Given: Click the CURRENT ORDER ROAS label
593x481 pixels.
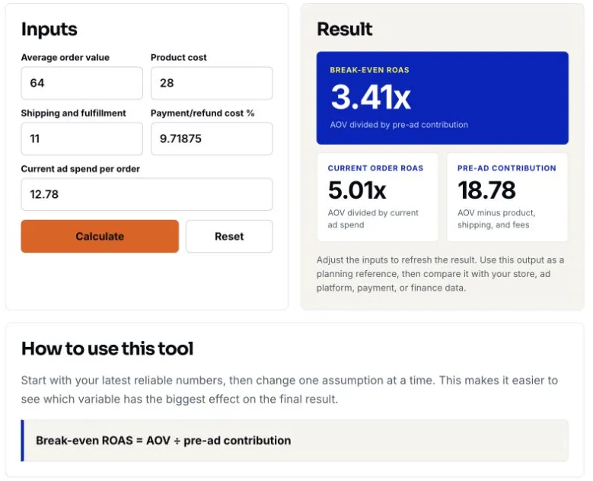Looking at the screenshot, I should tap(375, 168).
